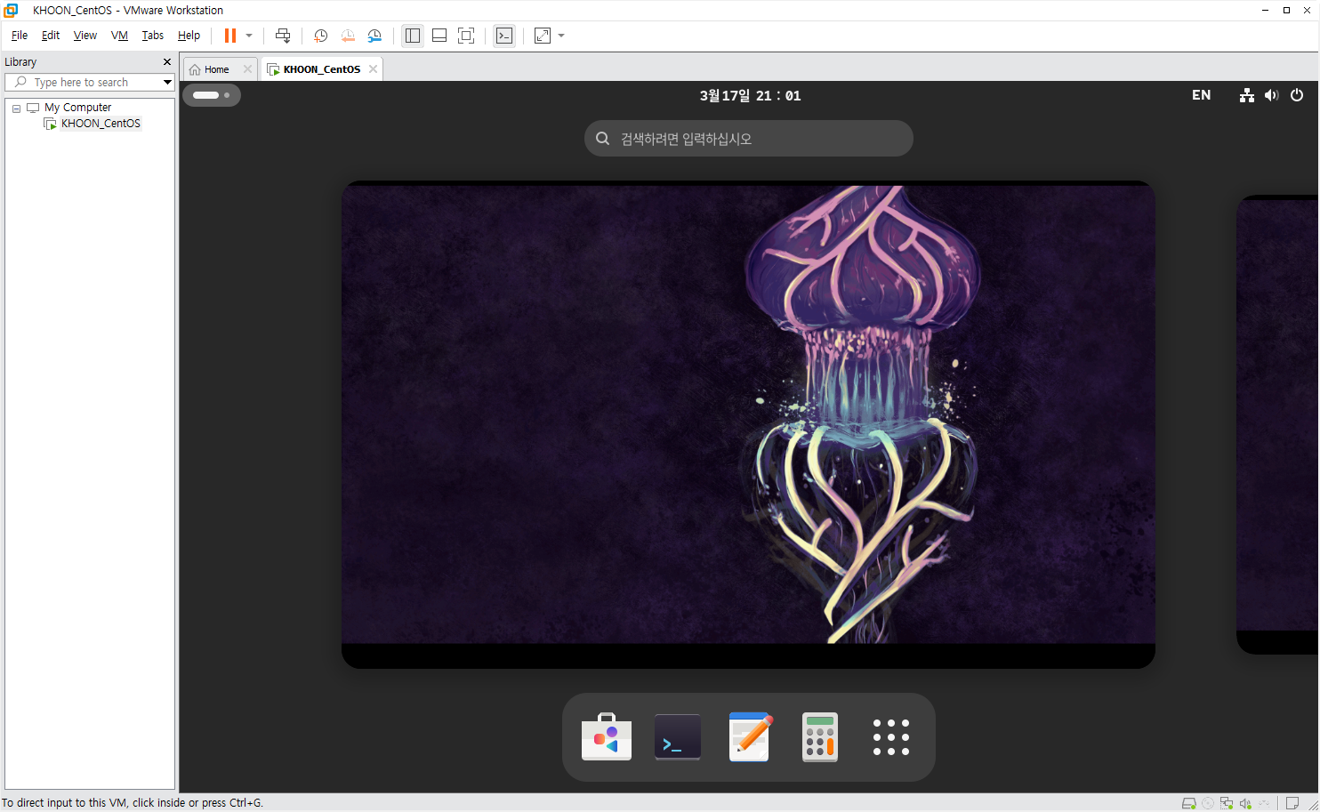Enter full screen mode

[466, 36]
